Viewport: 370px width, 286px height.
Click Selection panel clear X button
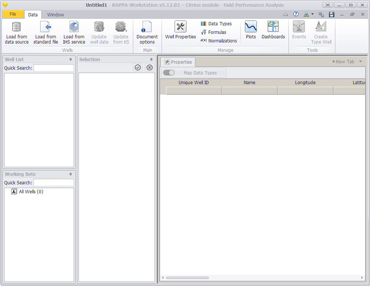[150, 67]
